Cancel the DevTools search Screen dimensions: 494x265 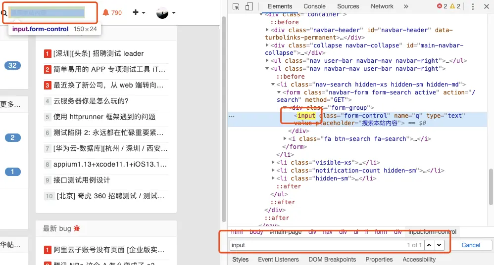tap(471, 245)
